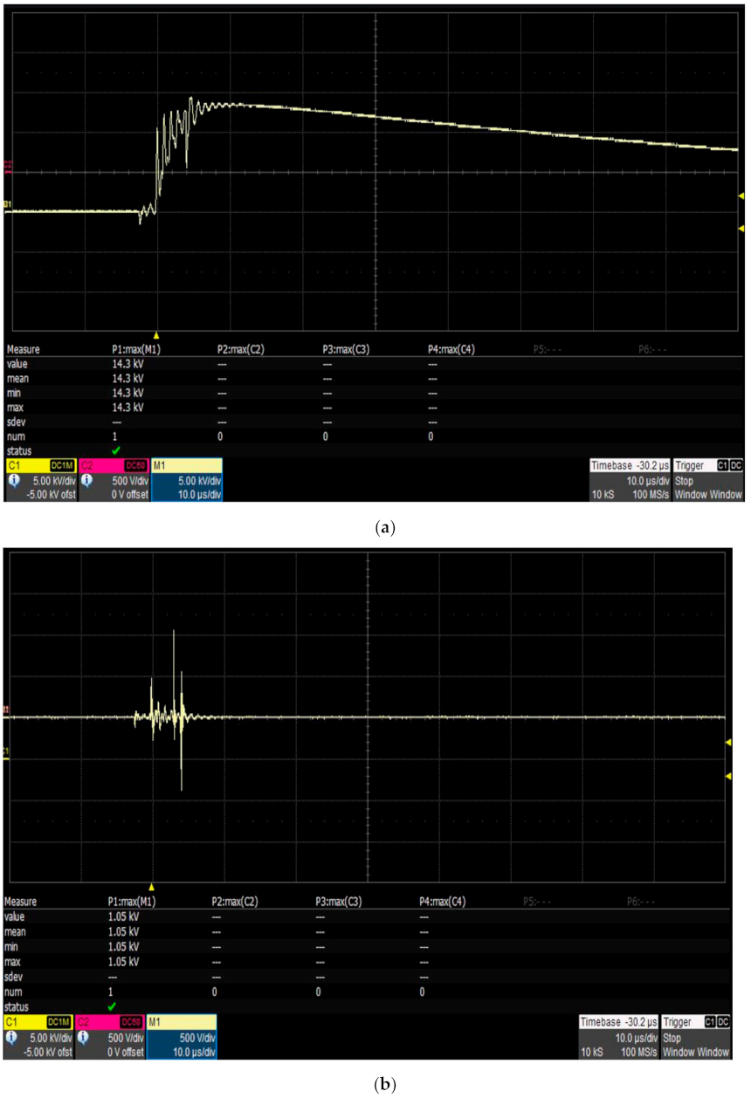Select the P2:max(C2) header in figure (b)'s Measure table
This screenshot has height=1098, width=751.
[238, 902]
